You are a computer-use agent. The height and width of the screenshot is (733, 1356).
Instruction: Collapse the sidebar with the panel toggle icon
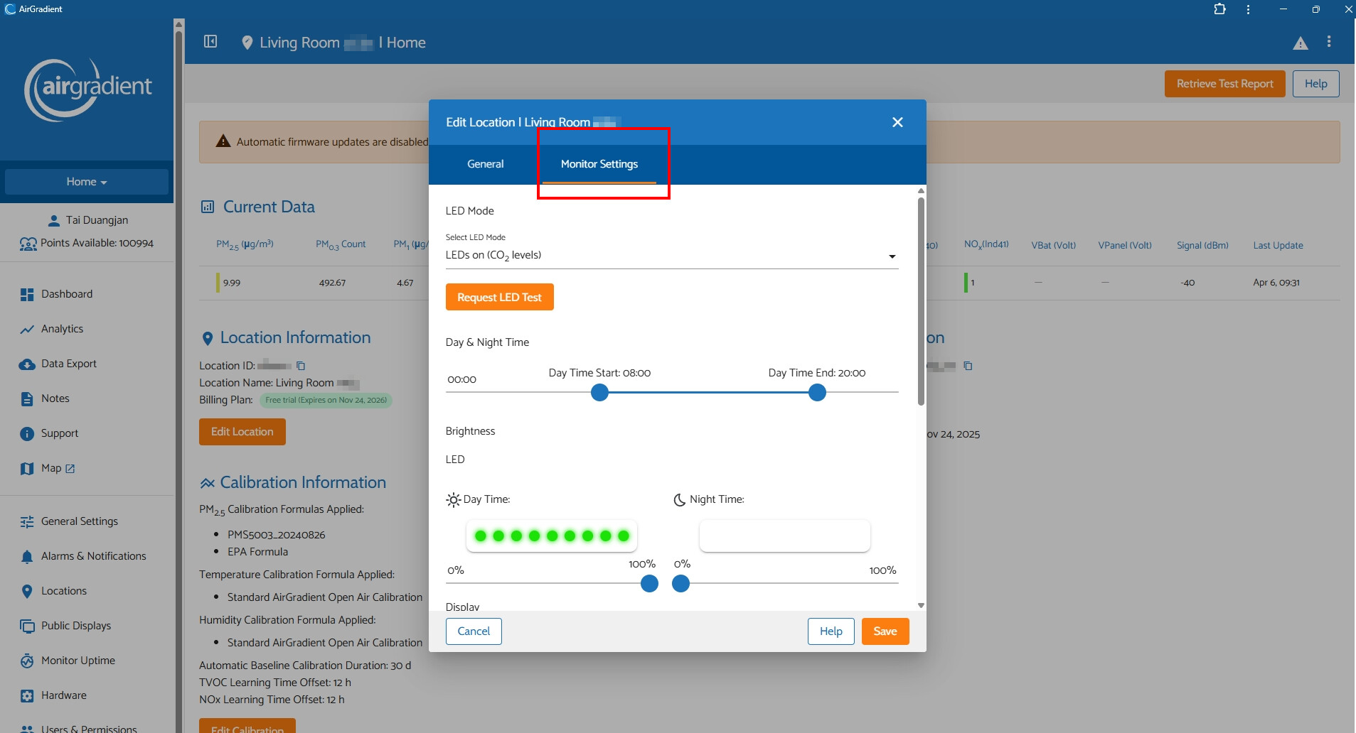coord(210,42)
